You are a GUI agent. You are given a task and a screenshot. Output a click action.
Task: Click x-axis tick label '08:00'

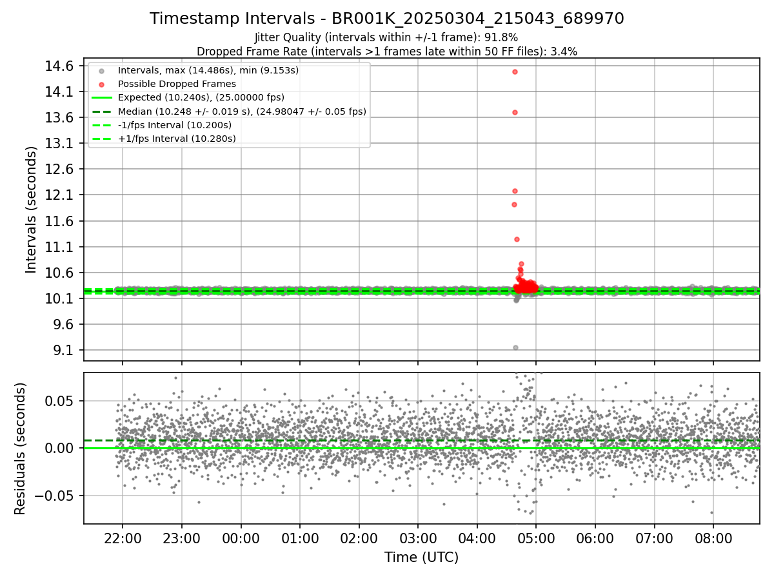[x=713, y=537]
